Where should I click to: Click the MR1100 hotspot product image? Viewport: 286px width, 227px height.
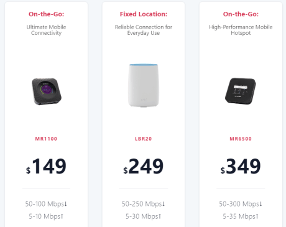(x=47, y=91)
